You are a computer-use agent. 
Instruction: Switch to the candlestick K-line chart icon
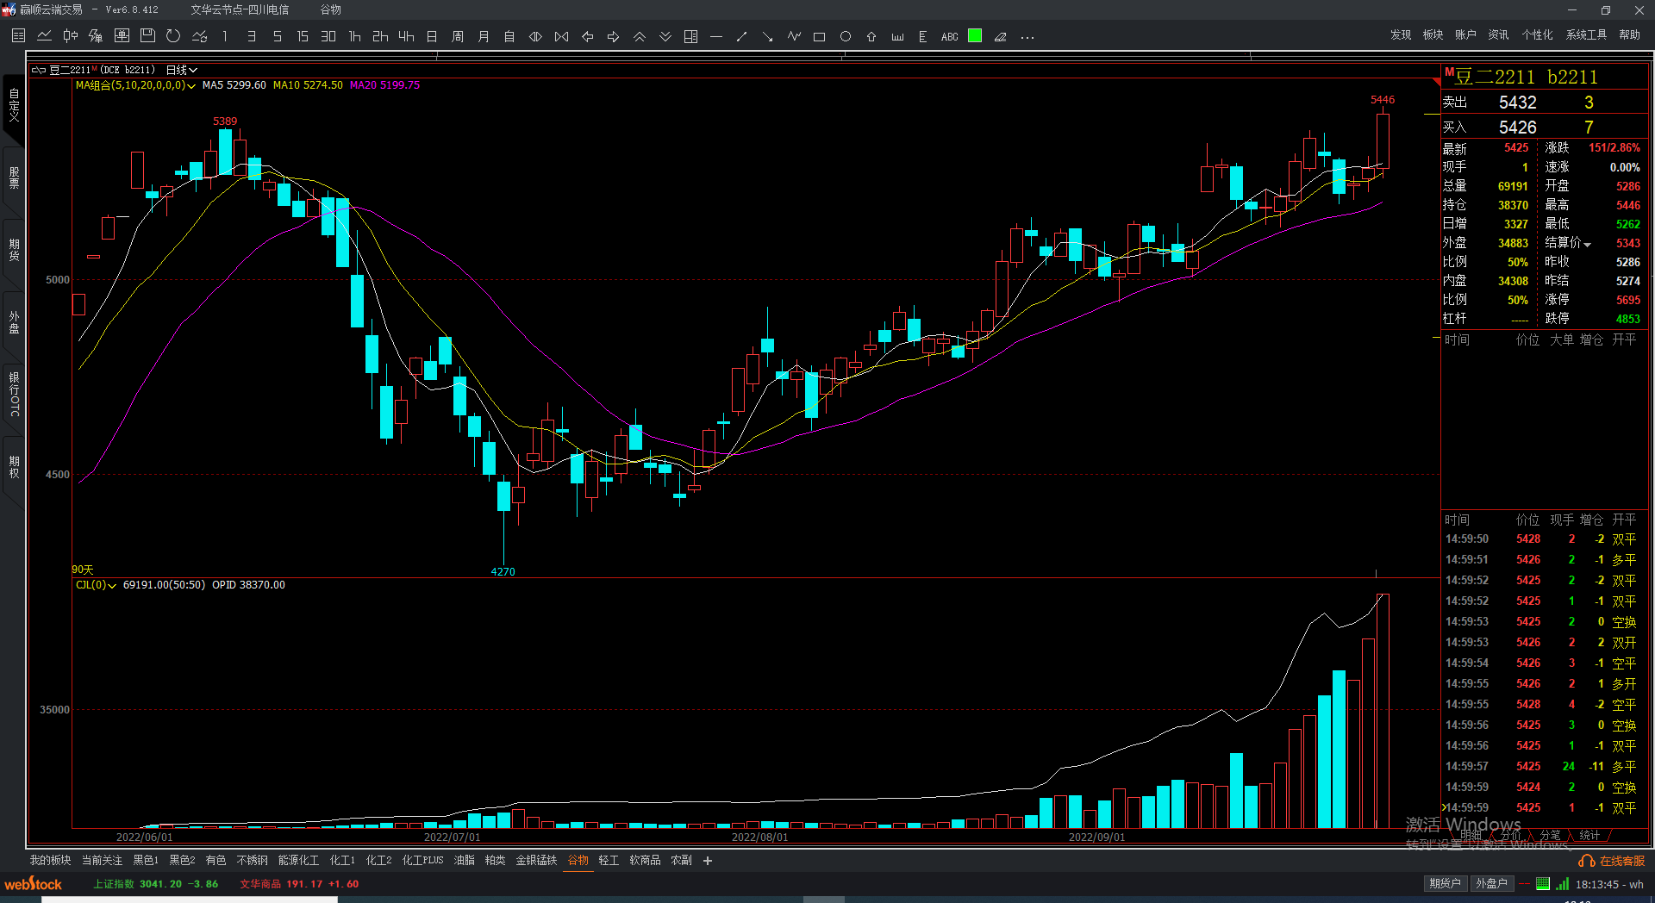coord(70,36)
